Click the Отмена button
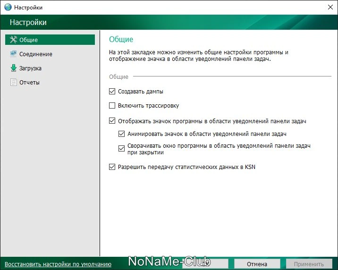Viewport: 338px width, 270px height. 257,264
